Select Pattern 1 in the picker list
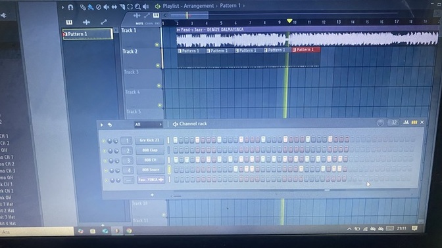The height and width of the screenshot is (248, 442). tap(88, 34)
